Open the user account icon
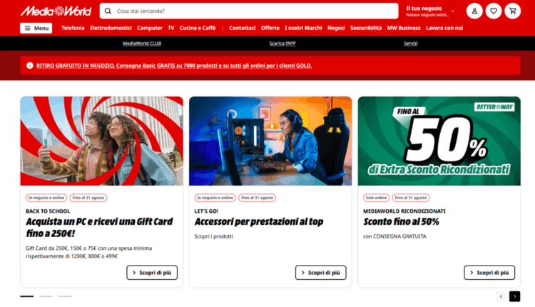The image size is (535, 307). [474, 11]
